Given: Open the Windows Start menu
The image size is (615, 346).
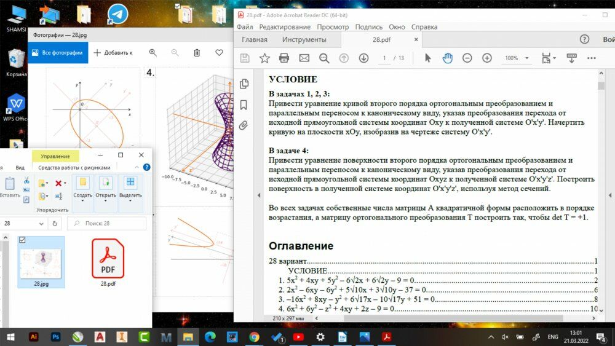Looking at the screenshot, I should pyautogui.click(x=10, y=337).
